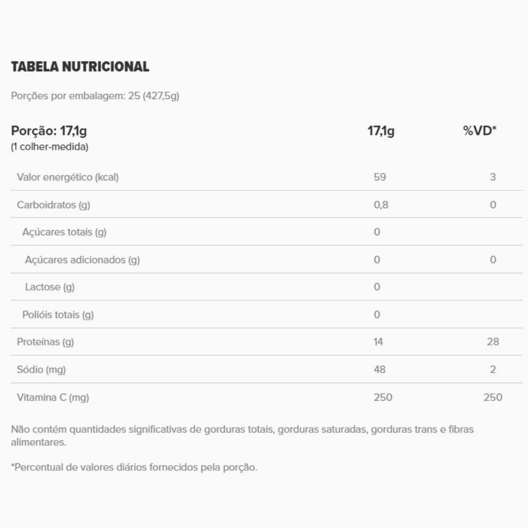The width and height of the screenshot is (528, 528).
Task: Click the Açúcares totais (g) label
Action: click(64, 232)
